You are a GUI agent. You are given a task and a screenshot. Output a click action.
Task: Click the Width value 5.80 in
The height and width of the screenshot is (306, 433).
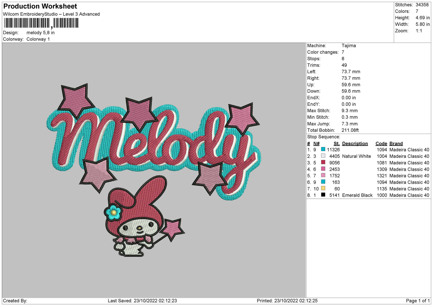[x=423, y=24]
